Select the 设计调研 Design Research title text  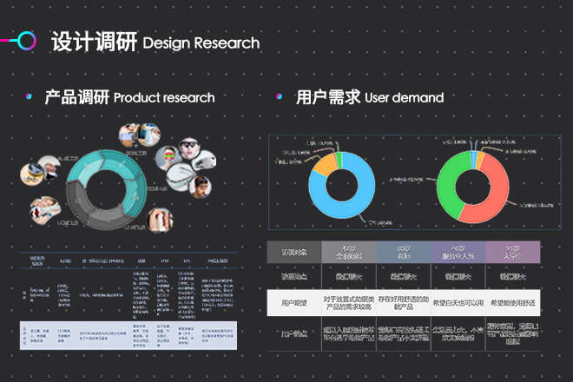tap(155, 42)
